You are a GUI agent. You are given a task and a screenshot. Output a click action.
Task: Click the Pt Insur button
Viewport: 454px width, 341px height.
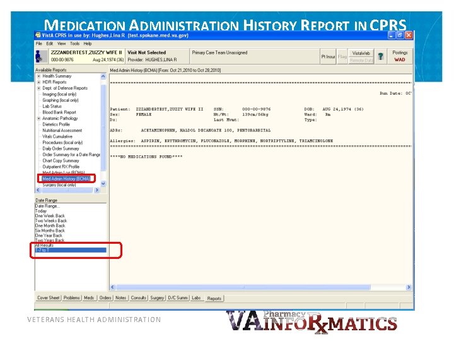coord(328,57)
